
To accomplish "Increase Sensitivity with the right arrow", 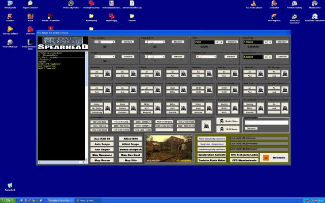I will point(270,42).
